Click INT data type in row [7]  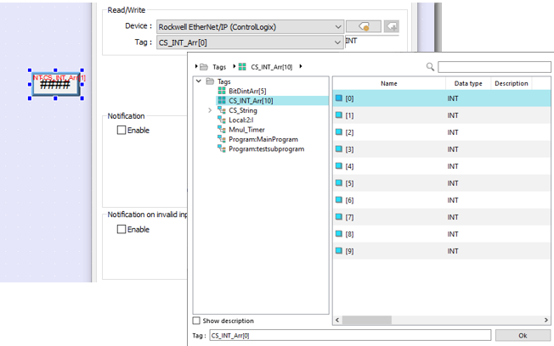(x=453, y=217)
